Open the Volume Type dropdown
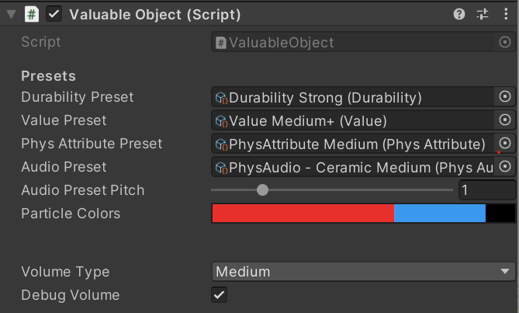This screenshot has height=313, width=519. 363,272
